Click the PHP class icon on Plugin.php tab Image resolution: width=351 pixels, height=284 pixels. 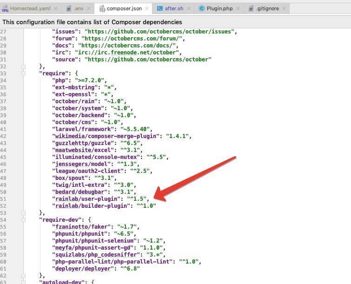(x=202, y=8)
